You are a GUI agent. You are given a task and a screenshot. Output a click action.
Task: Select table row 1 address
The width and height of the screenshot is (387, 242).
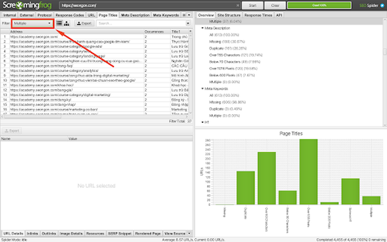[34, 37]
